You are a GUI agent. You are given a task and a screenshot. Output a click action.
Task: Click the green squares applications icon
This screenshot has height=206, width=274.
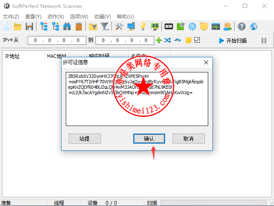pyautogui.click(x=181, y=26)
